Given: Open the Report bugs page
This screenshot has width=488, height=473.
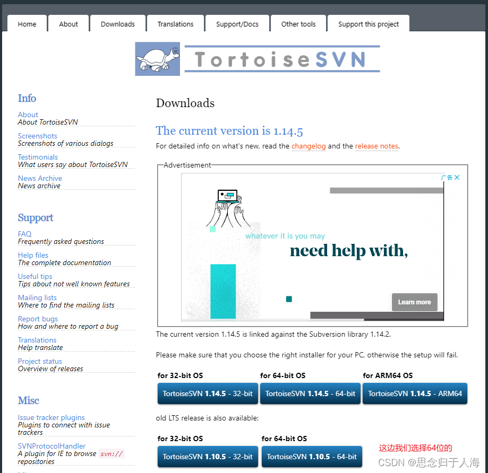Looking at the screenshot, I should [x=38, y=319].
